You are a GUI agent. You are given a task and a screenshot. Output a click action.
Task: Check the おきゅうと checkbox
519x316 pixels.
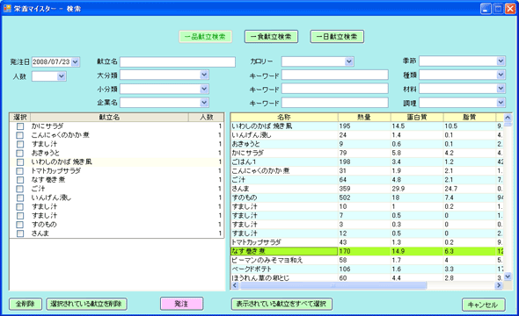click(x=20, y=153)
